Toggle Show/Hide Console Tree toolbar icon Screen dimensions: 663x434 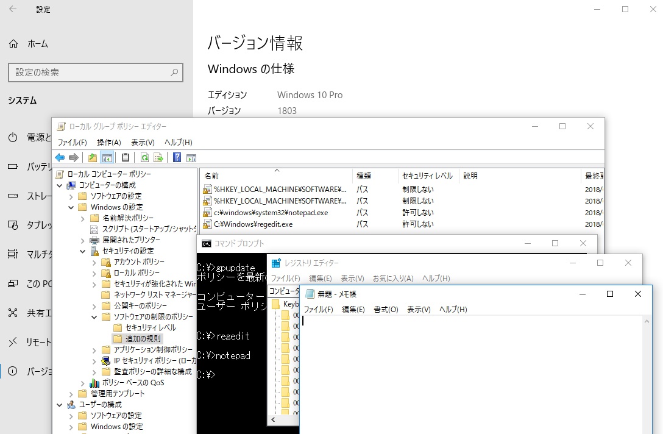107,158
